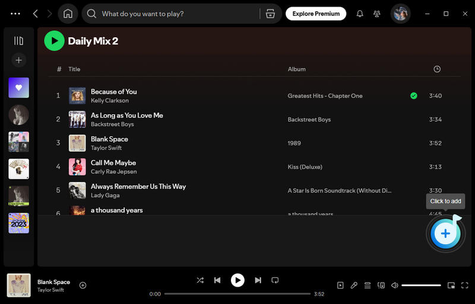Toggle repeat mode
This screenshot has height=304, width=475.
pos(275,280)
